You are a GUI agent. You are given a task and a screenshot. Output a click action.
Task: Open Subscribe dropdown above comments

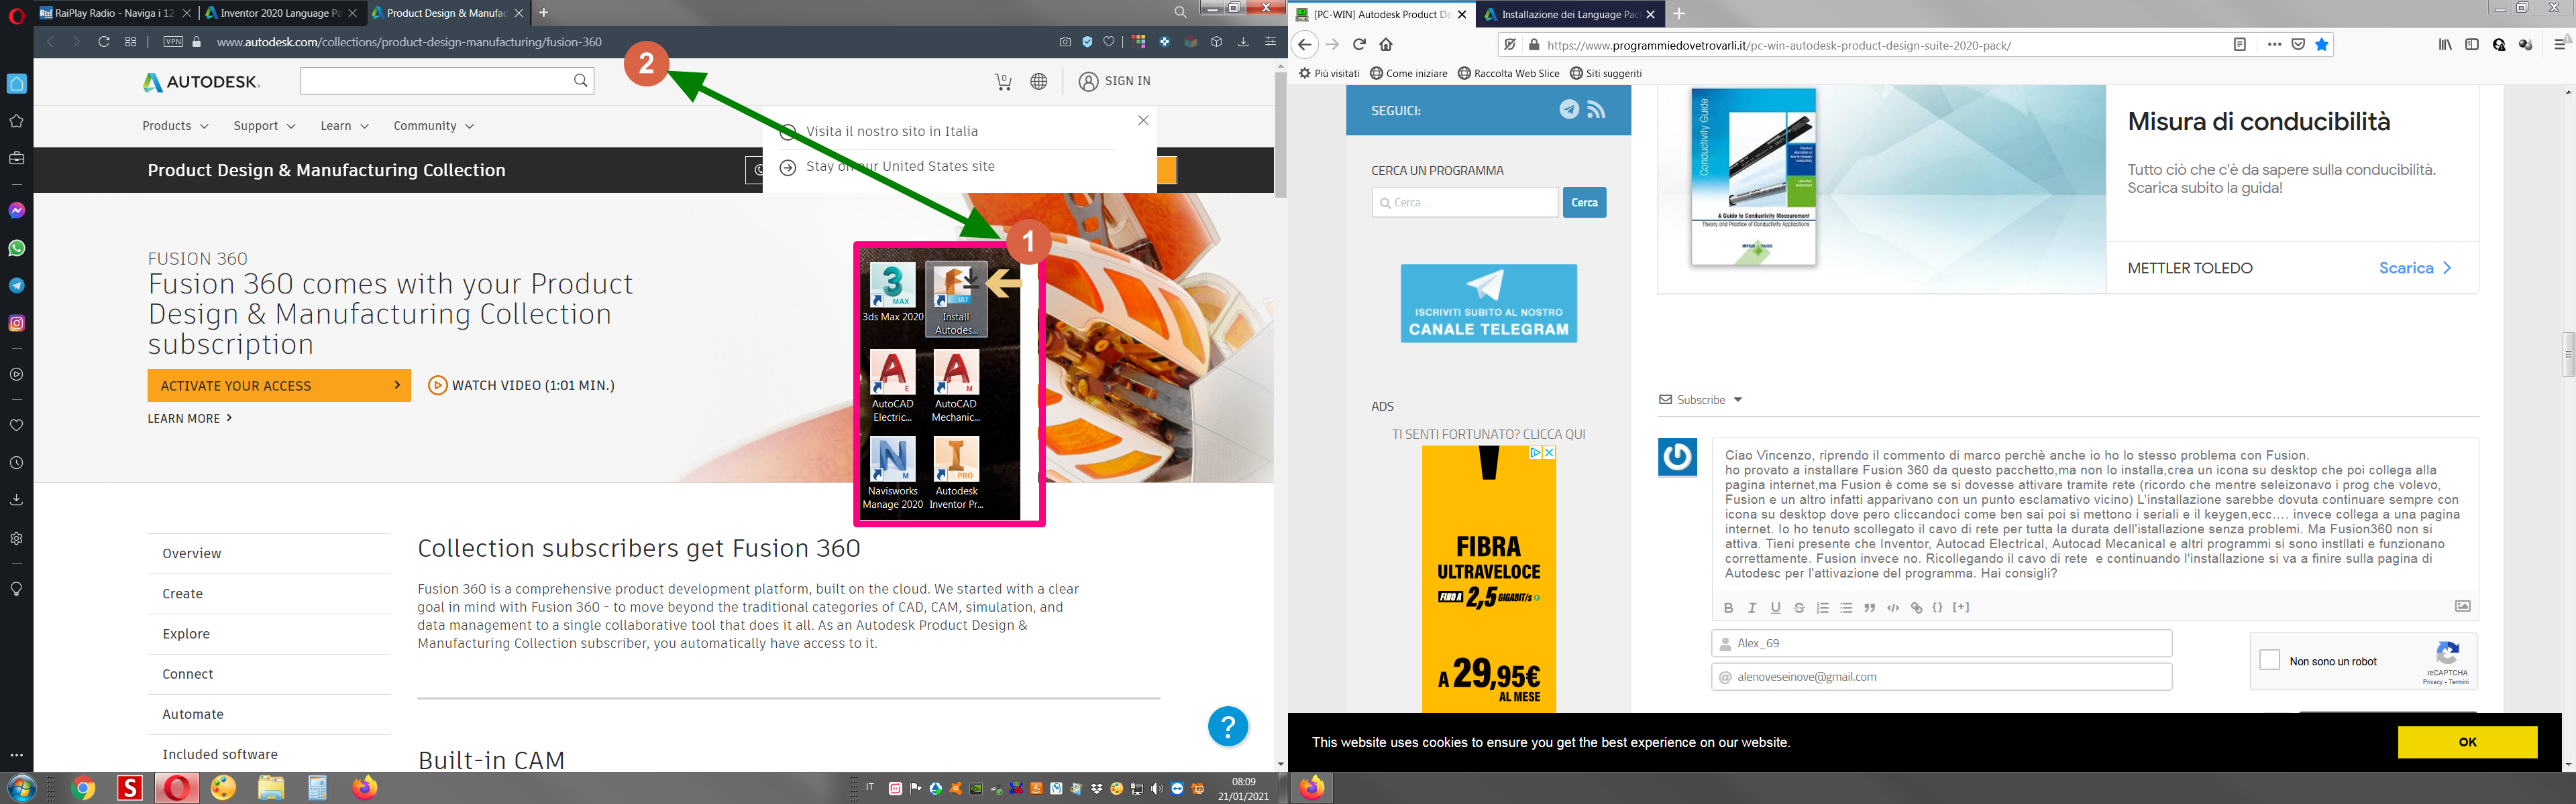pos(1701,399)
